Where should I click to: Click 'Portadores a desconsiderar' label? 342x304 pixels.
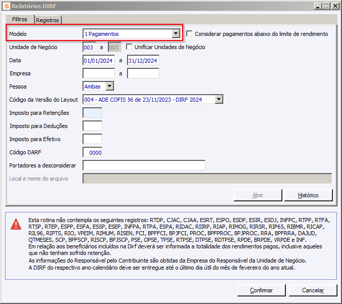tap(42, 165)
